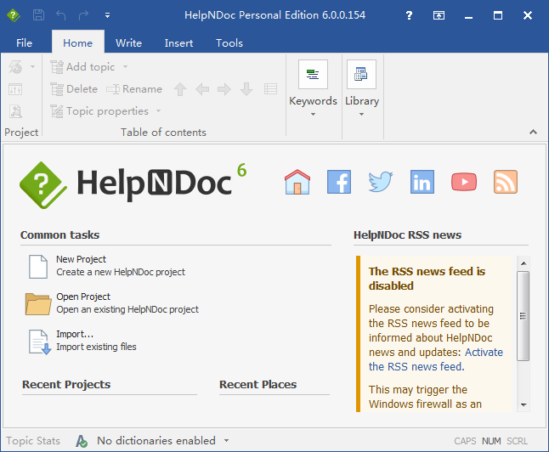Switch to the Insert ribbon tab

point(178,42)
